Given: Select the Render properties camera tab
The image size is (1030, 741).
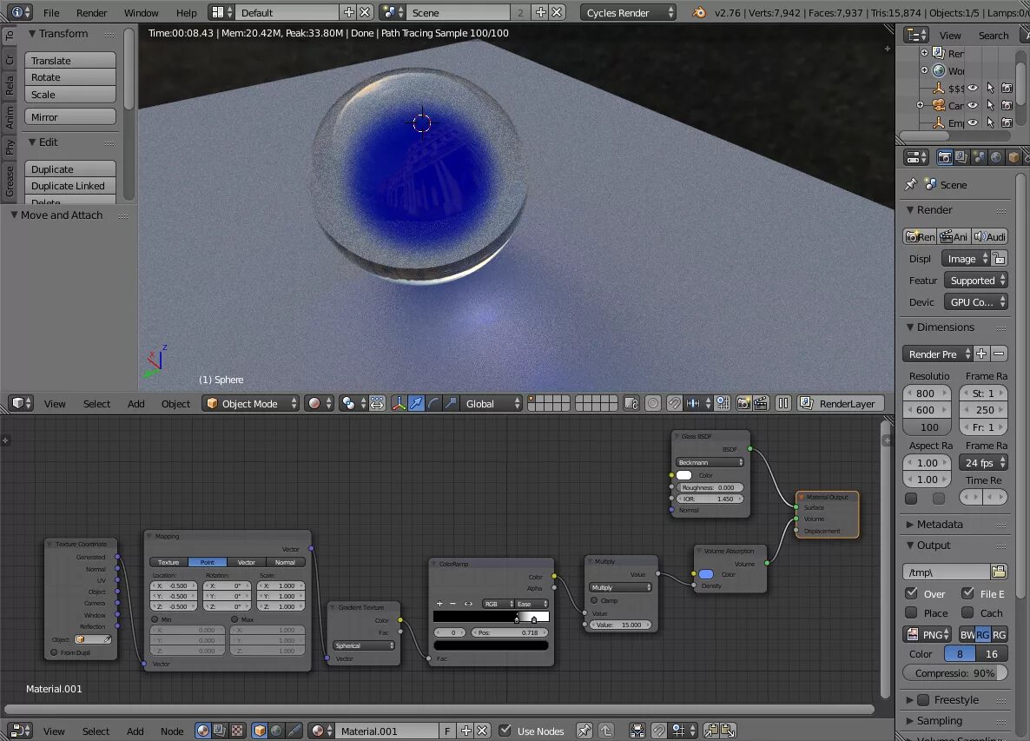Looking at the screenshot, I should pyautogui.click(x=944, y=157).
